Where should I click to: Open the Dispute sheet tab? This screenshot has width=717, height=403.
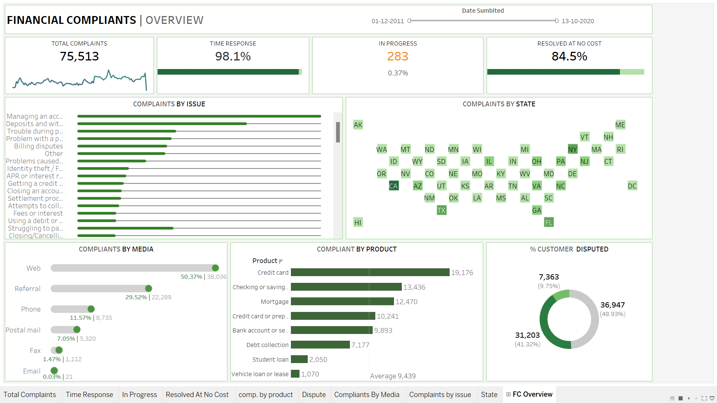click(314, 394)
